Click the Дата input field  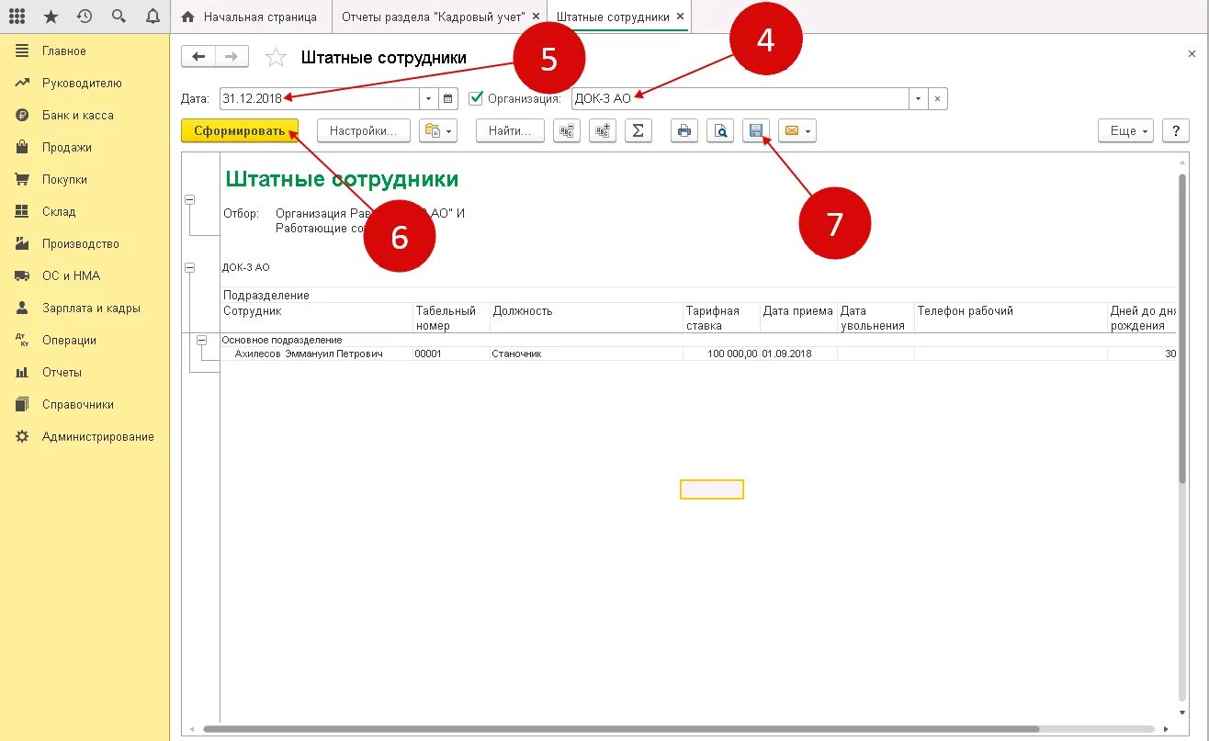coord(320,98)
